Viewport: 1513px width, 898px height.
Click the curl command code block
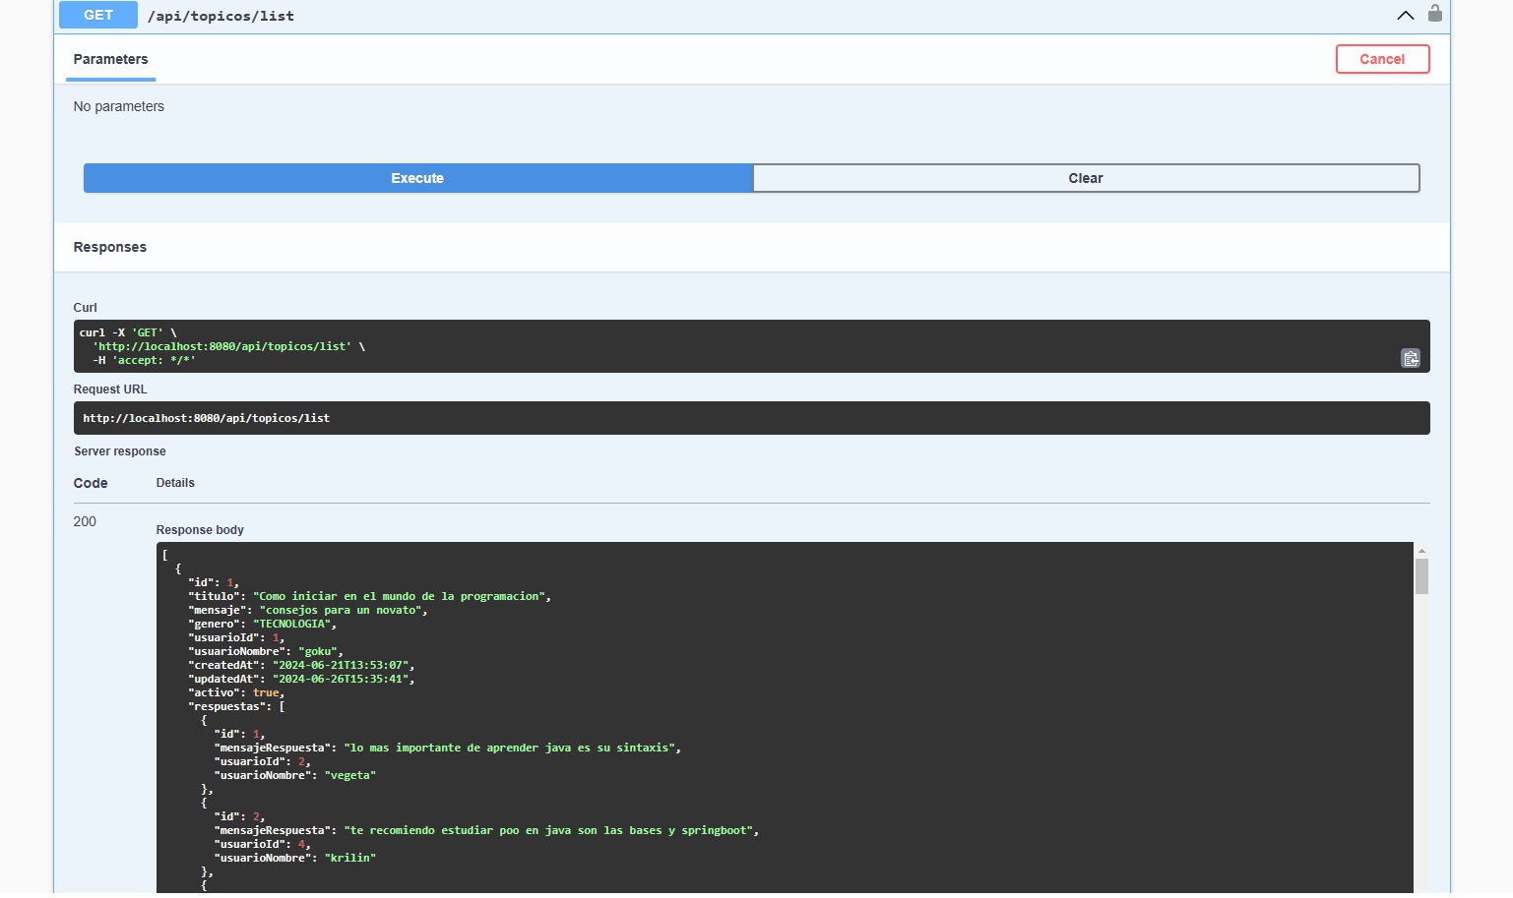tap(751, 346)
